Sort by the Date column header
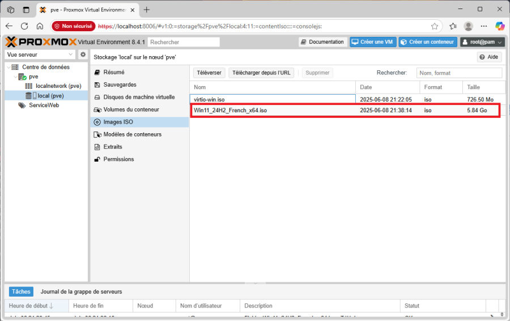 388,87
